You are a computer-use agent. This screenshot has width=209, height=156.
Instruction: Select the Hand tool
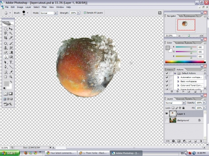pos(6,77)
